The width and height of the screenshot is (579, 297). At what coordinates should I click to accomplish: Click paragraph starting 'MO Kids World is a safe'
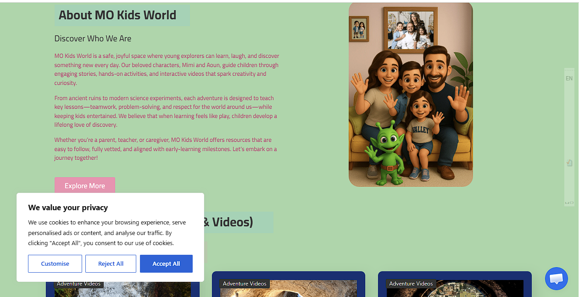pos(167,69)
